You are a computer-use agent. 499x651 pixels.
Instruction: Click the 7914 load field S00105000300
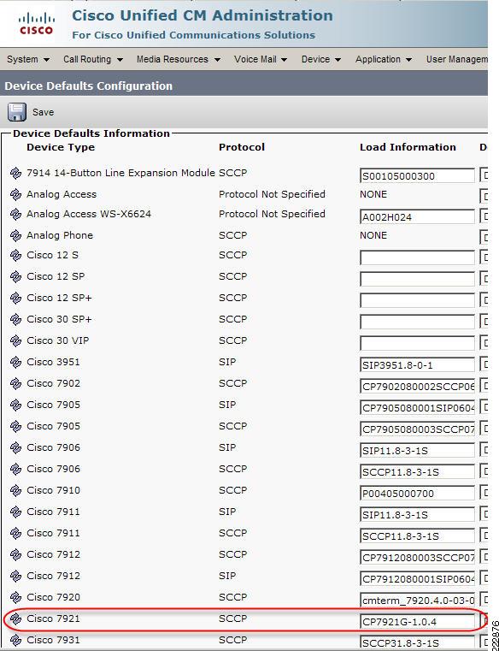pyautogui.click(x=417, y=175)
